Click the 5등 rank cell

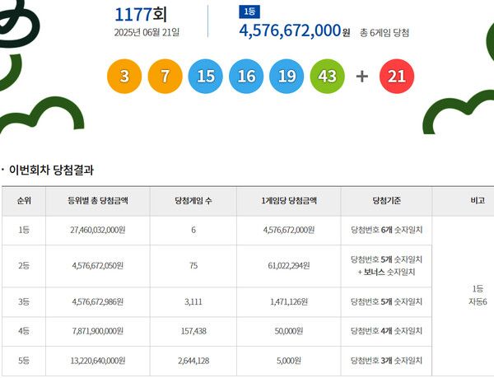point(24,361)
